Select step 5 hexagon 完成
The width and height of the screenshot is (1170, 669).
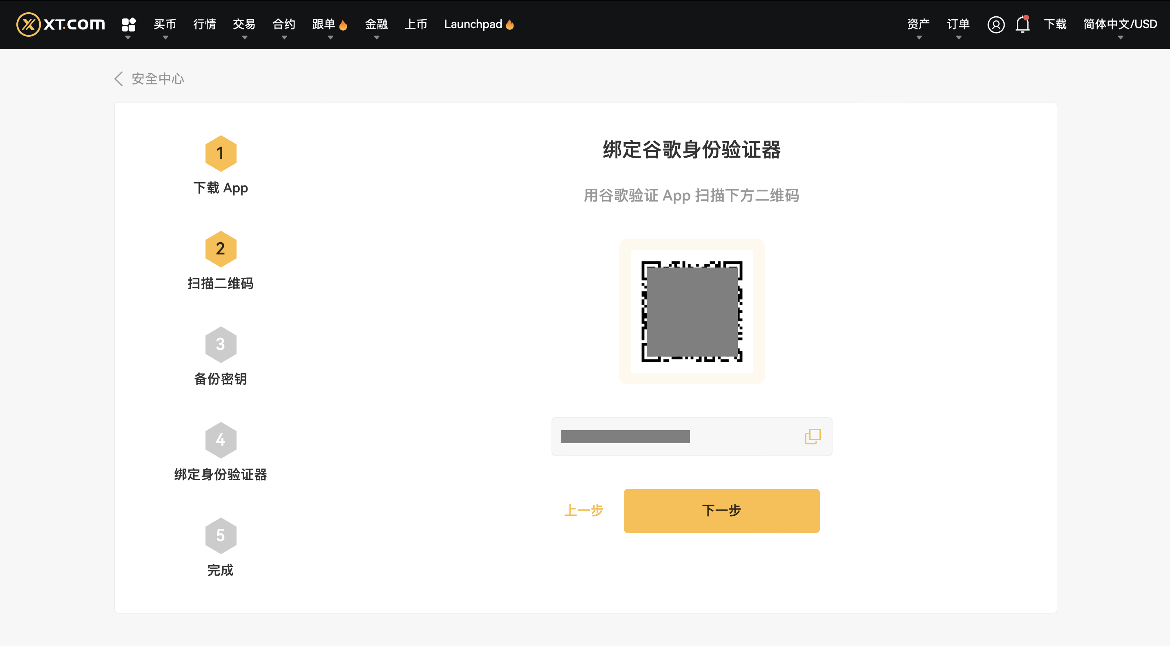click(x=221, y=536)
